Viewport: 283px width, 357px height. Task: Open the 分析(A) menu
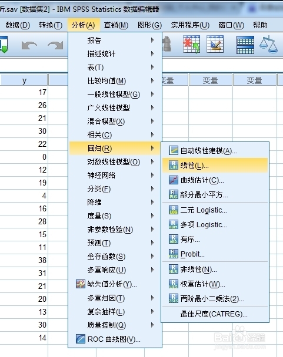84,25
